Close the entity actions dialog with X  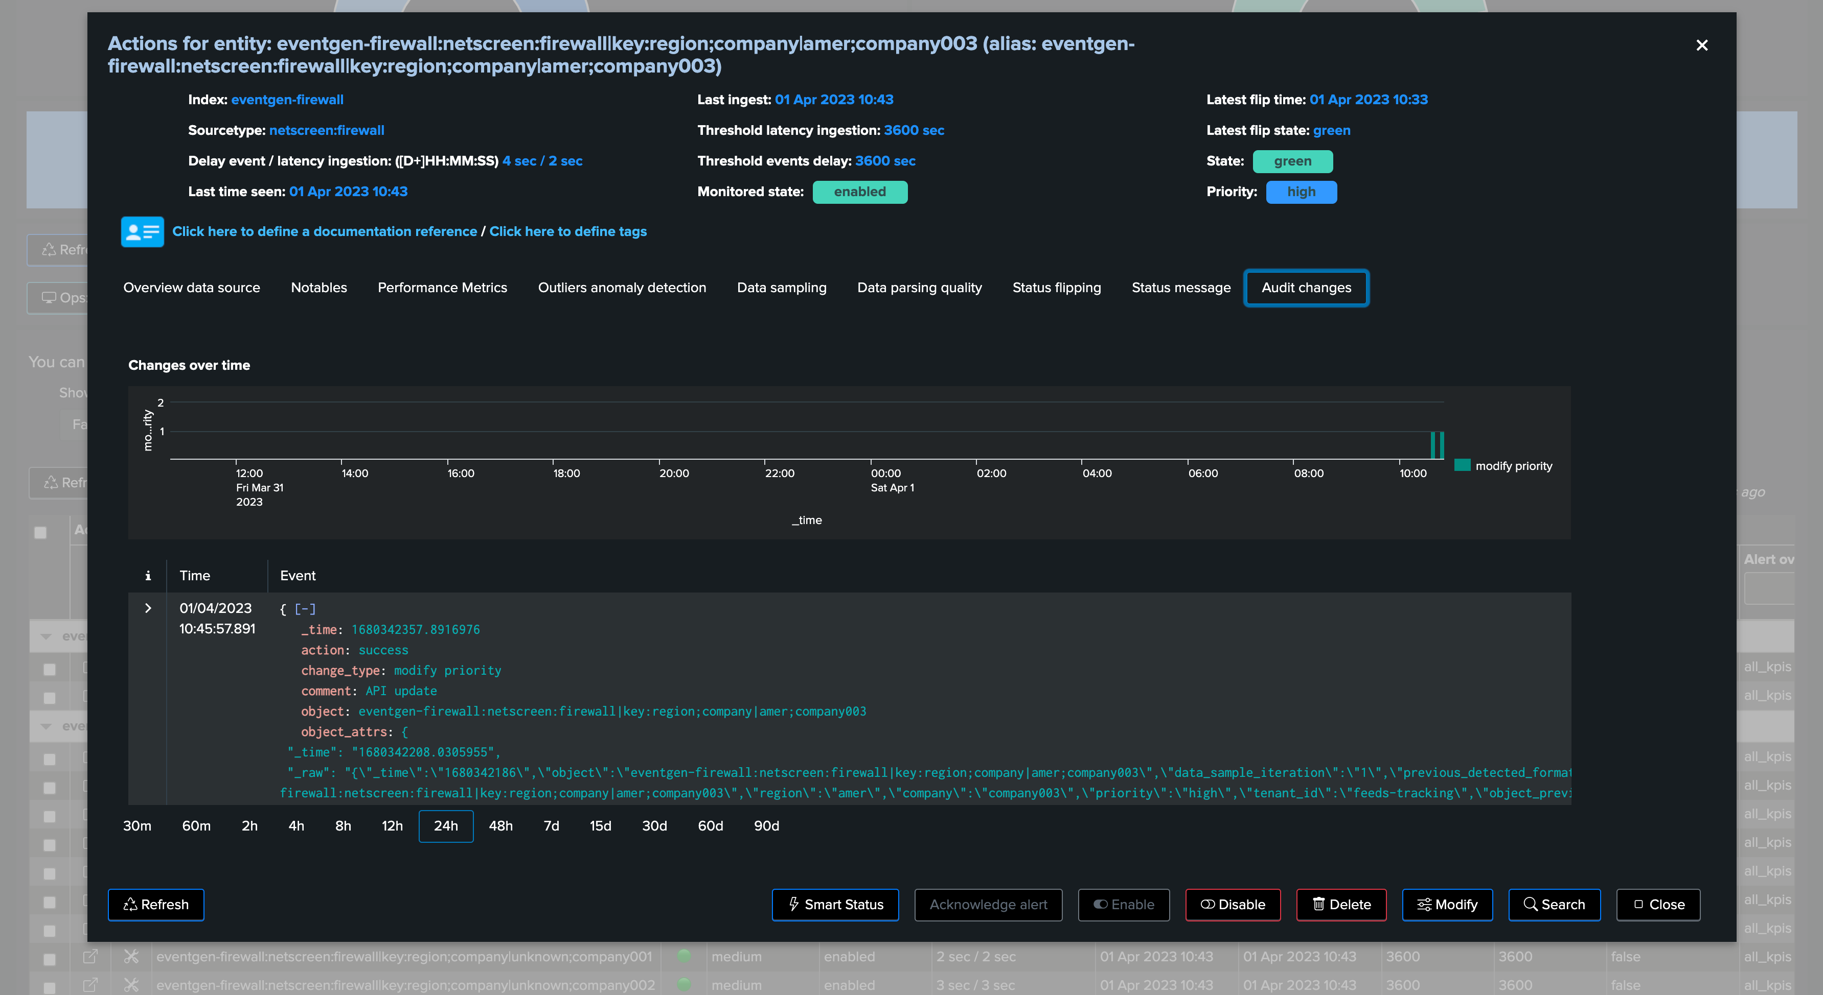click(x=1702, y=45)
